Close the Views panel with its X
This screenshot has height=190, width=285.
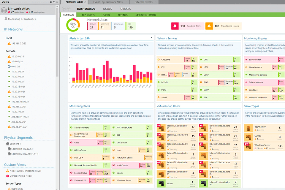point(57,2)
